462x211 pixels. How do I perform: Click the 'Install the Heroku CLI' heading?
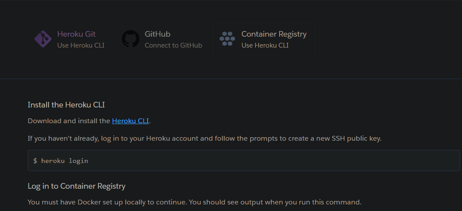66,105
